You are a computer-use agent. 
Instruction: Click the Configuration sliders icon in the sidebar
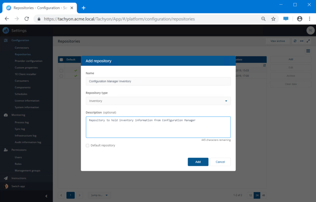[6, 40]
